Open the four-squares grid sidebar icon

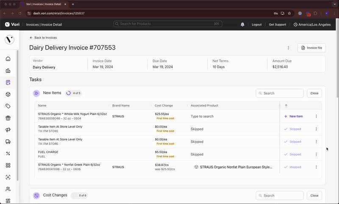click(8, 166)
